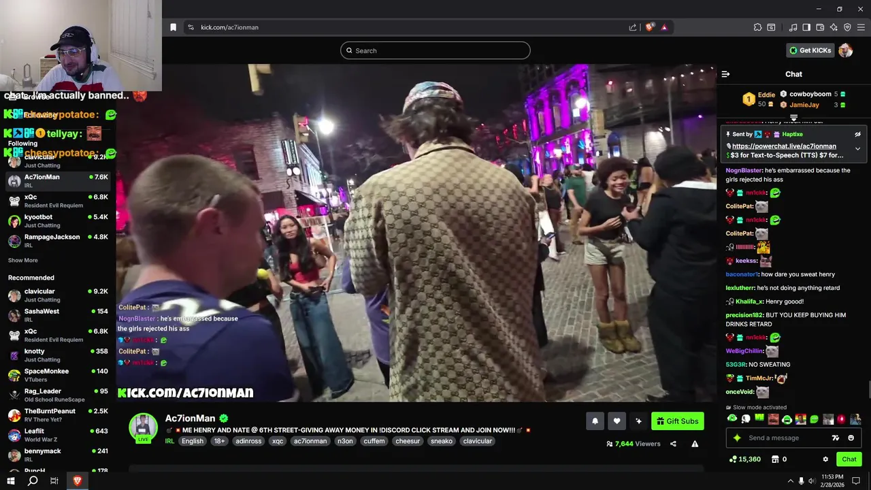The width and height of the screenshot is (871, 490).
Task: Insert the skull quick emote
Action: pyautogui.click(x=746, y=419)
